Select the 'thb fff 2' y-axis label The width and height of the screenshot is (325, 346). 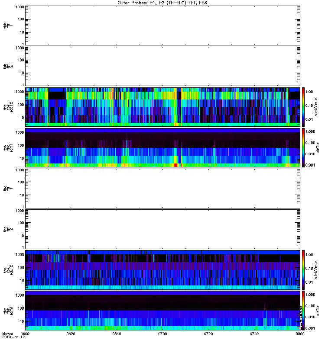tap(8, 67)
